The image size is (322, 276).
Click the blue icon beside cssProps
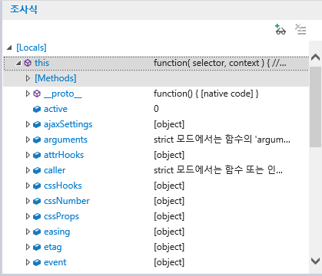(37, 216)
